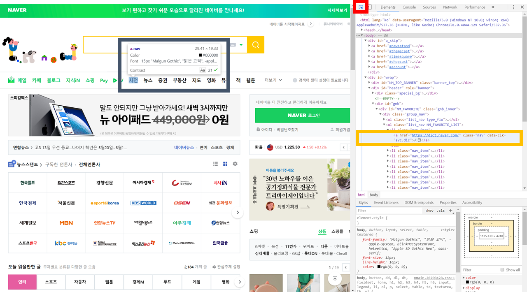Switch to the Sources tab
Viewport: 527px width, 292px height.
coord(429,7)
